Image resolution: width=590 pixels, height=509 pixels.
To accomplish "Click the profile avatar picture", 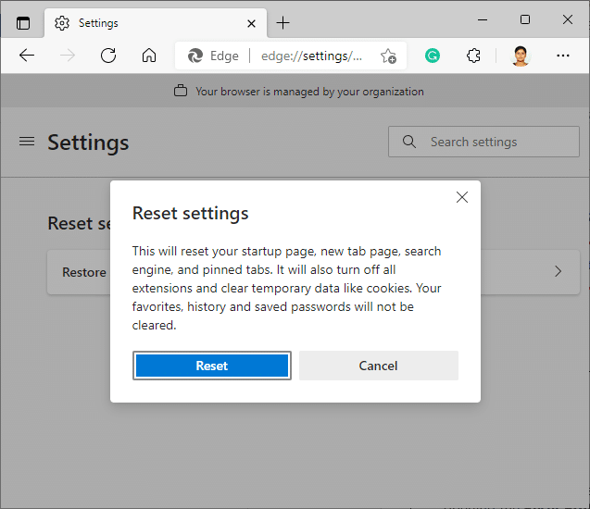I will tap(521, 56).
